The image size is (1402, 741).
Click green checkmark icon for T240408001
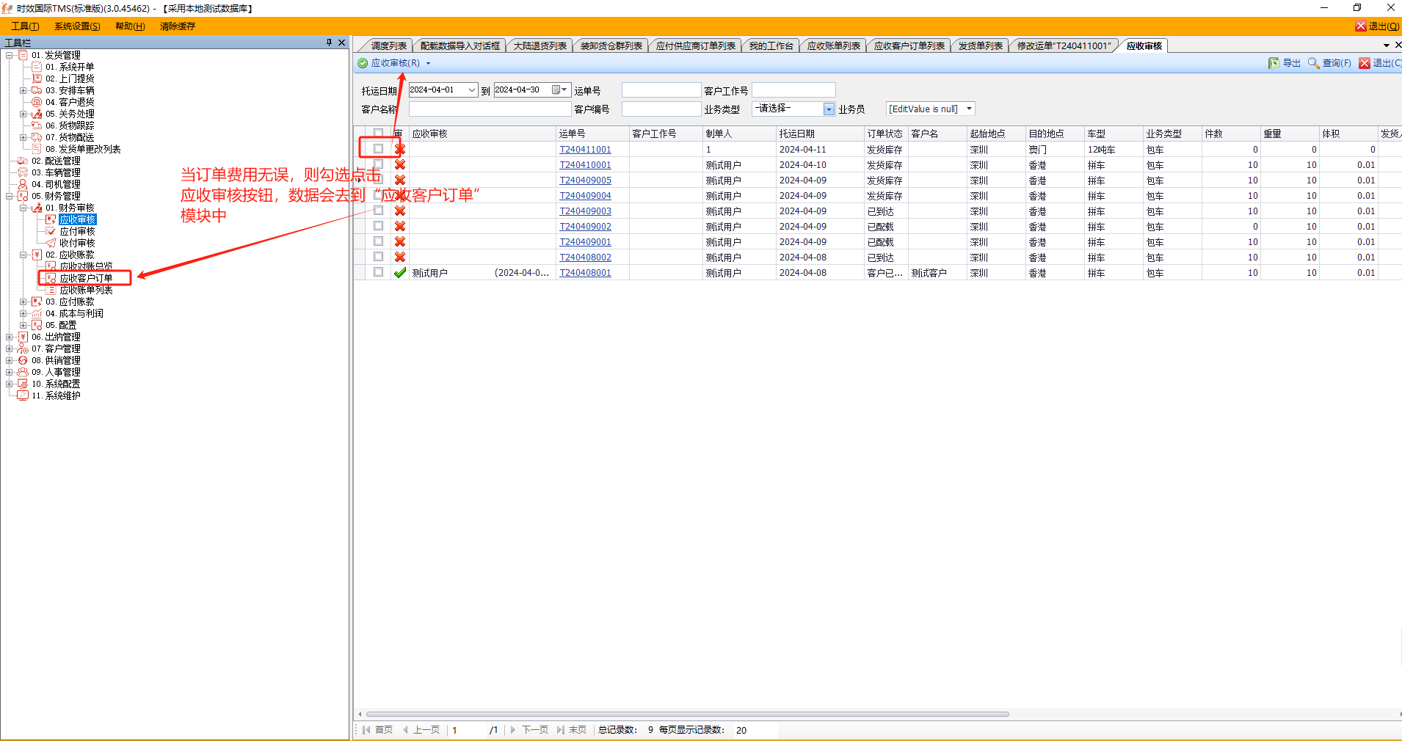click(400, 273)
